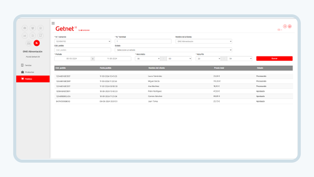The width and height of the screenshot is (314, 177).
Task: Click Aprobado status in Carmen Sánchez row
Action: [260, 96]
